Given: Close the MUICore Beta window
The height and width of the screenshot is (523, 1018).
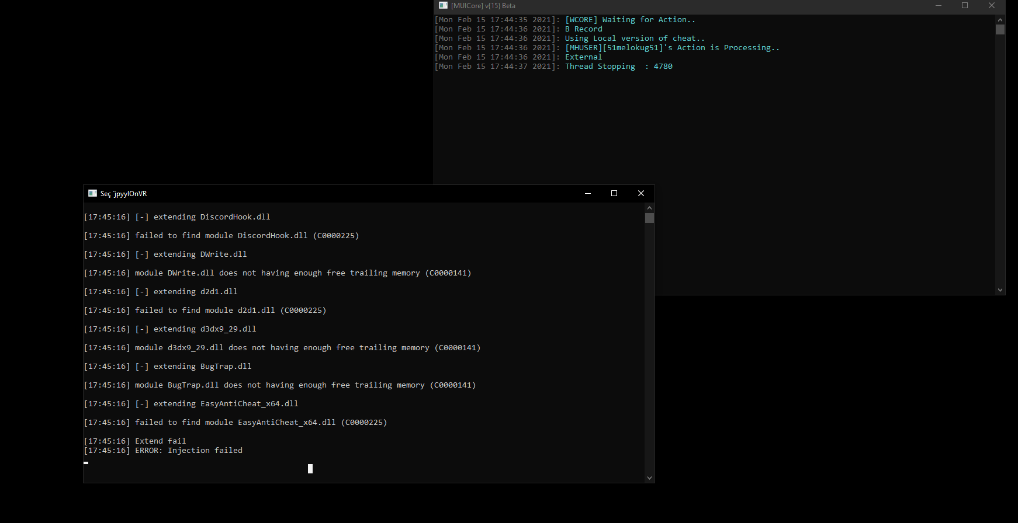Looking at the screenshot, I should coord(992,5).
